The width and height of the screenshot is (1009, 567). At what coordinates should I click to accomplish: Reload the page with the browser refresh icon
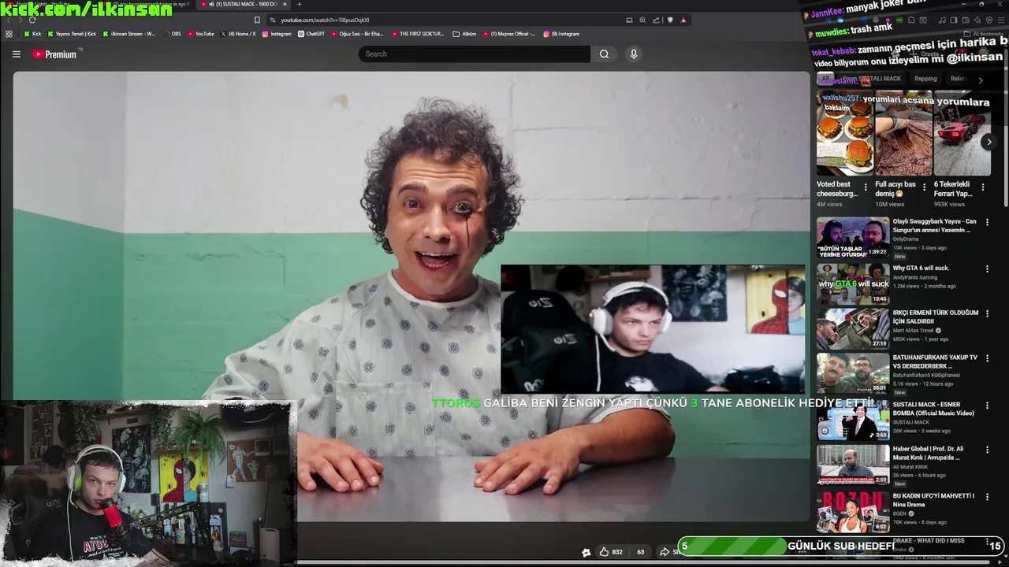click(x=32, y=20)
